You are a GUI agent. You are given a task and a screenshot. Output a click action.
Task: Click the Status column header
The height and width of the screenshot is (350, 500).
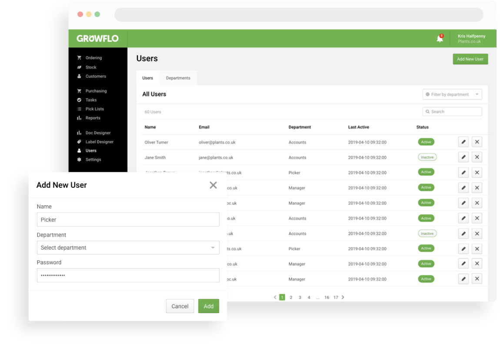point(422,127)
